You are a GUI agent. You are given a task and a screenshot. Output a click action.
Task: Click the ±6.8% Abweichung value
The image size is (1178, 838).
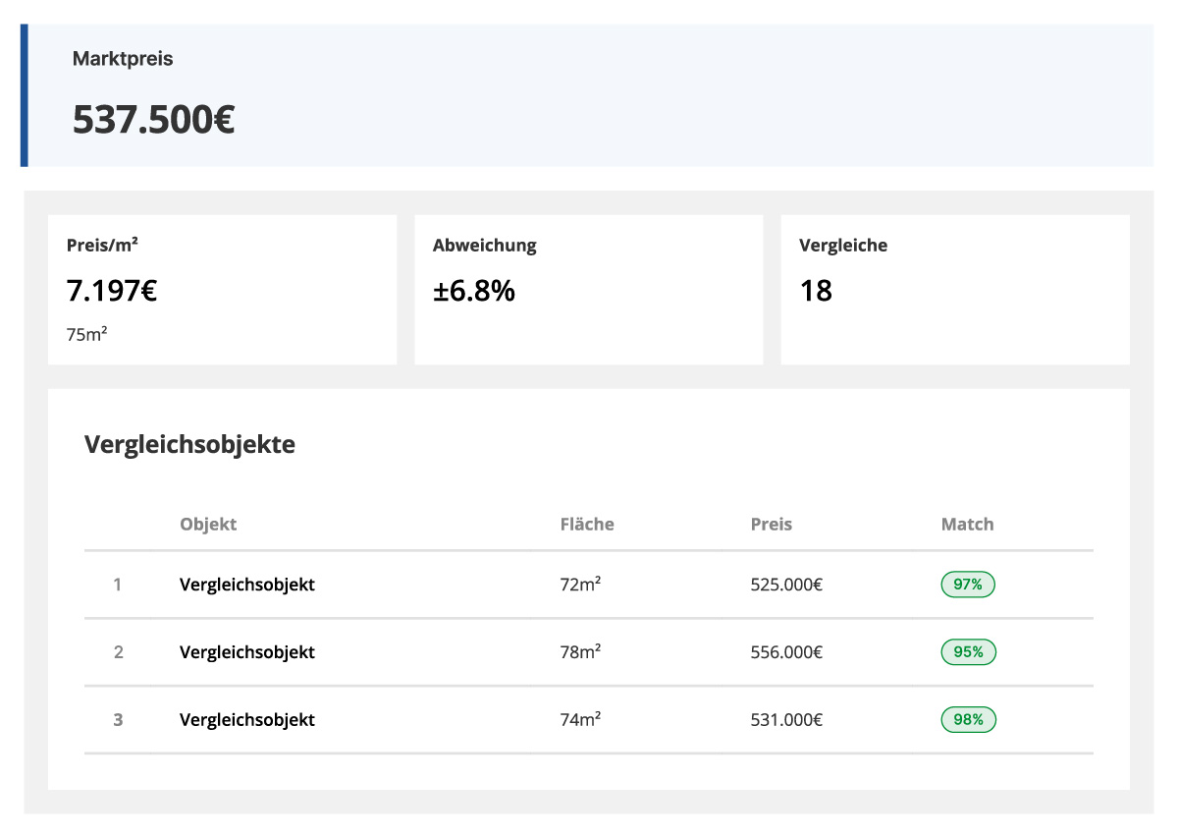tap(474, 291)
